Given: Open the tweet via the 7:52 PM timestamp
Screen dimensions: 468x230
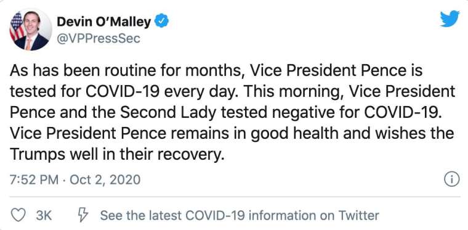Looking at the screenshot, I should click(34, 180).
